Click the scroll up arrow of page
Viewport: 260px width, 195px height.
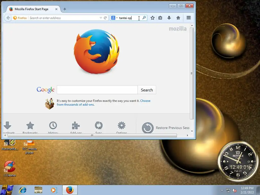[192, 26]
